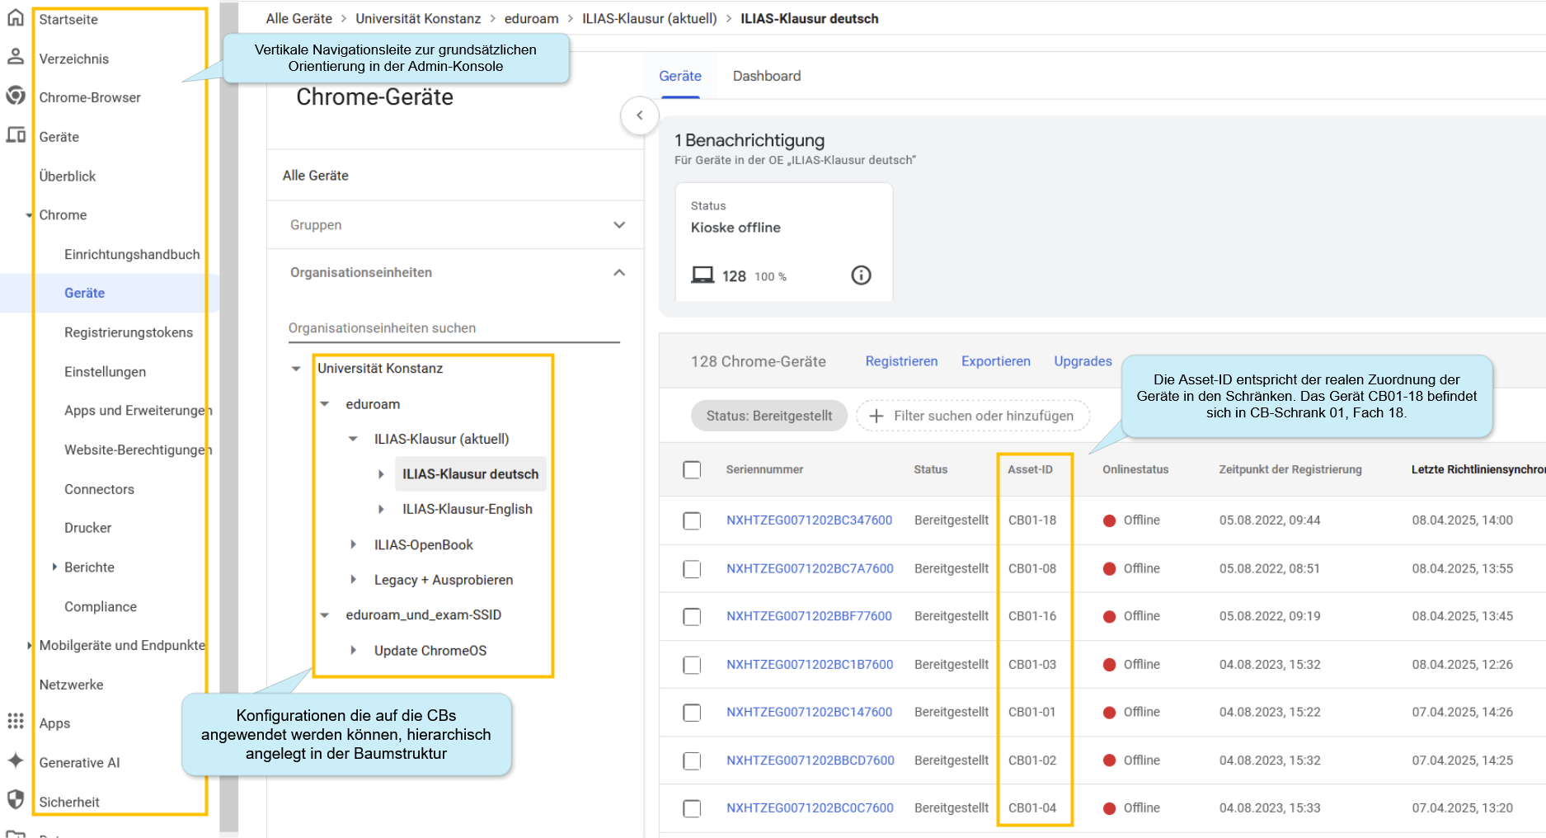This screenshot has width=1546, height=838.
Task: Open Connectors menu item
Action: (99, 489)
